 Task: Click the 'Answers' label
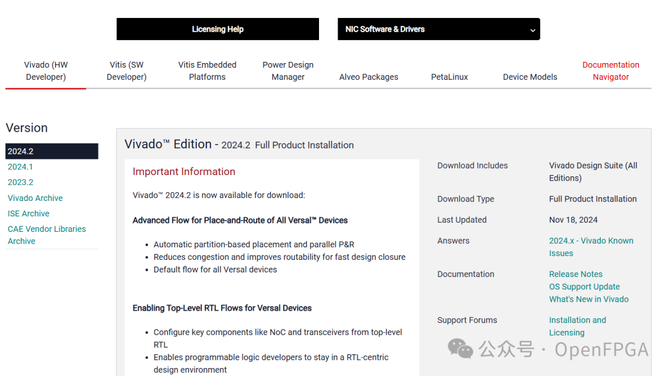coord(453,241)
